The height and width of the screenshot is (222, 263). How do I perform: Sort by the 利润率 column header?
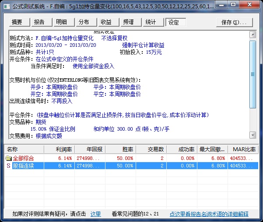point(60,149)
